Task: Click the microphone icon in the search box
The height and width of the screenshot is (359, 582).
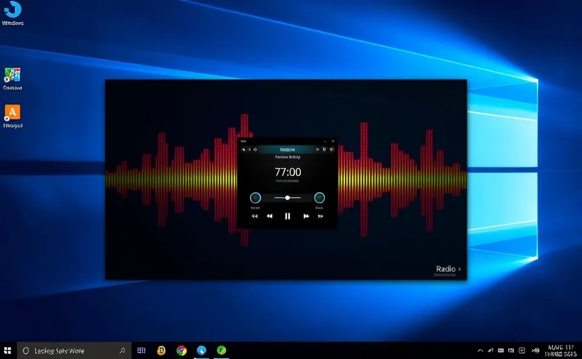Action: pos(122,351)
